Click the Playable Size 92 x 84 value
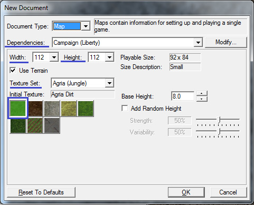 click(185, 57)
